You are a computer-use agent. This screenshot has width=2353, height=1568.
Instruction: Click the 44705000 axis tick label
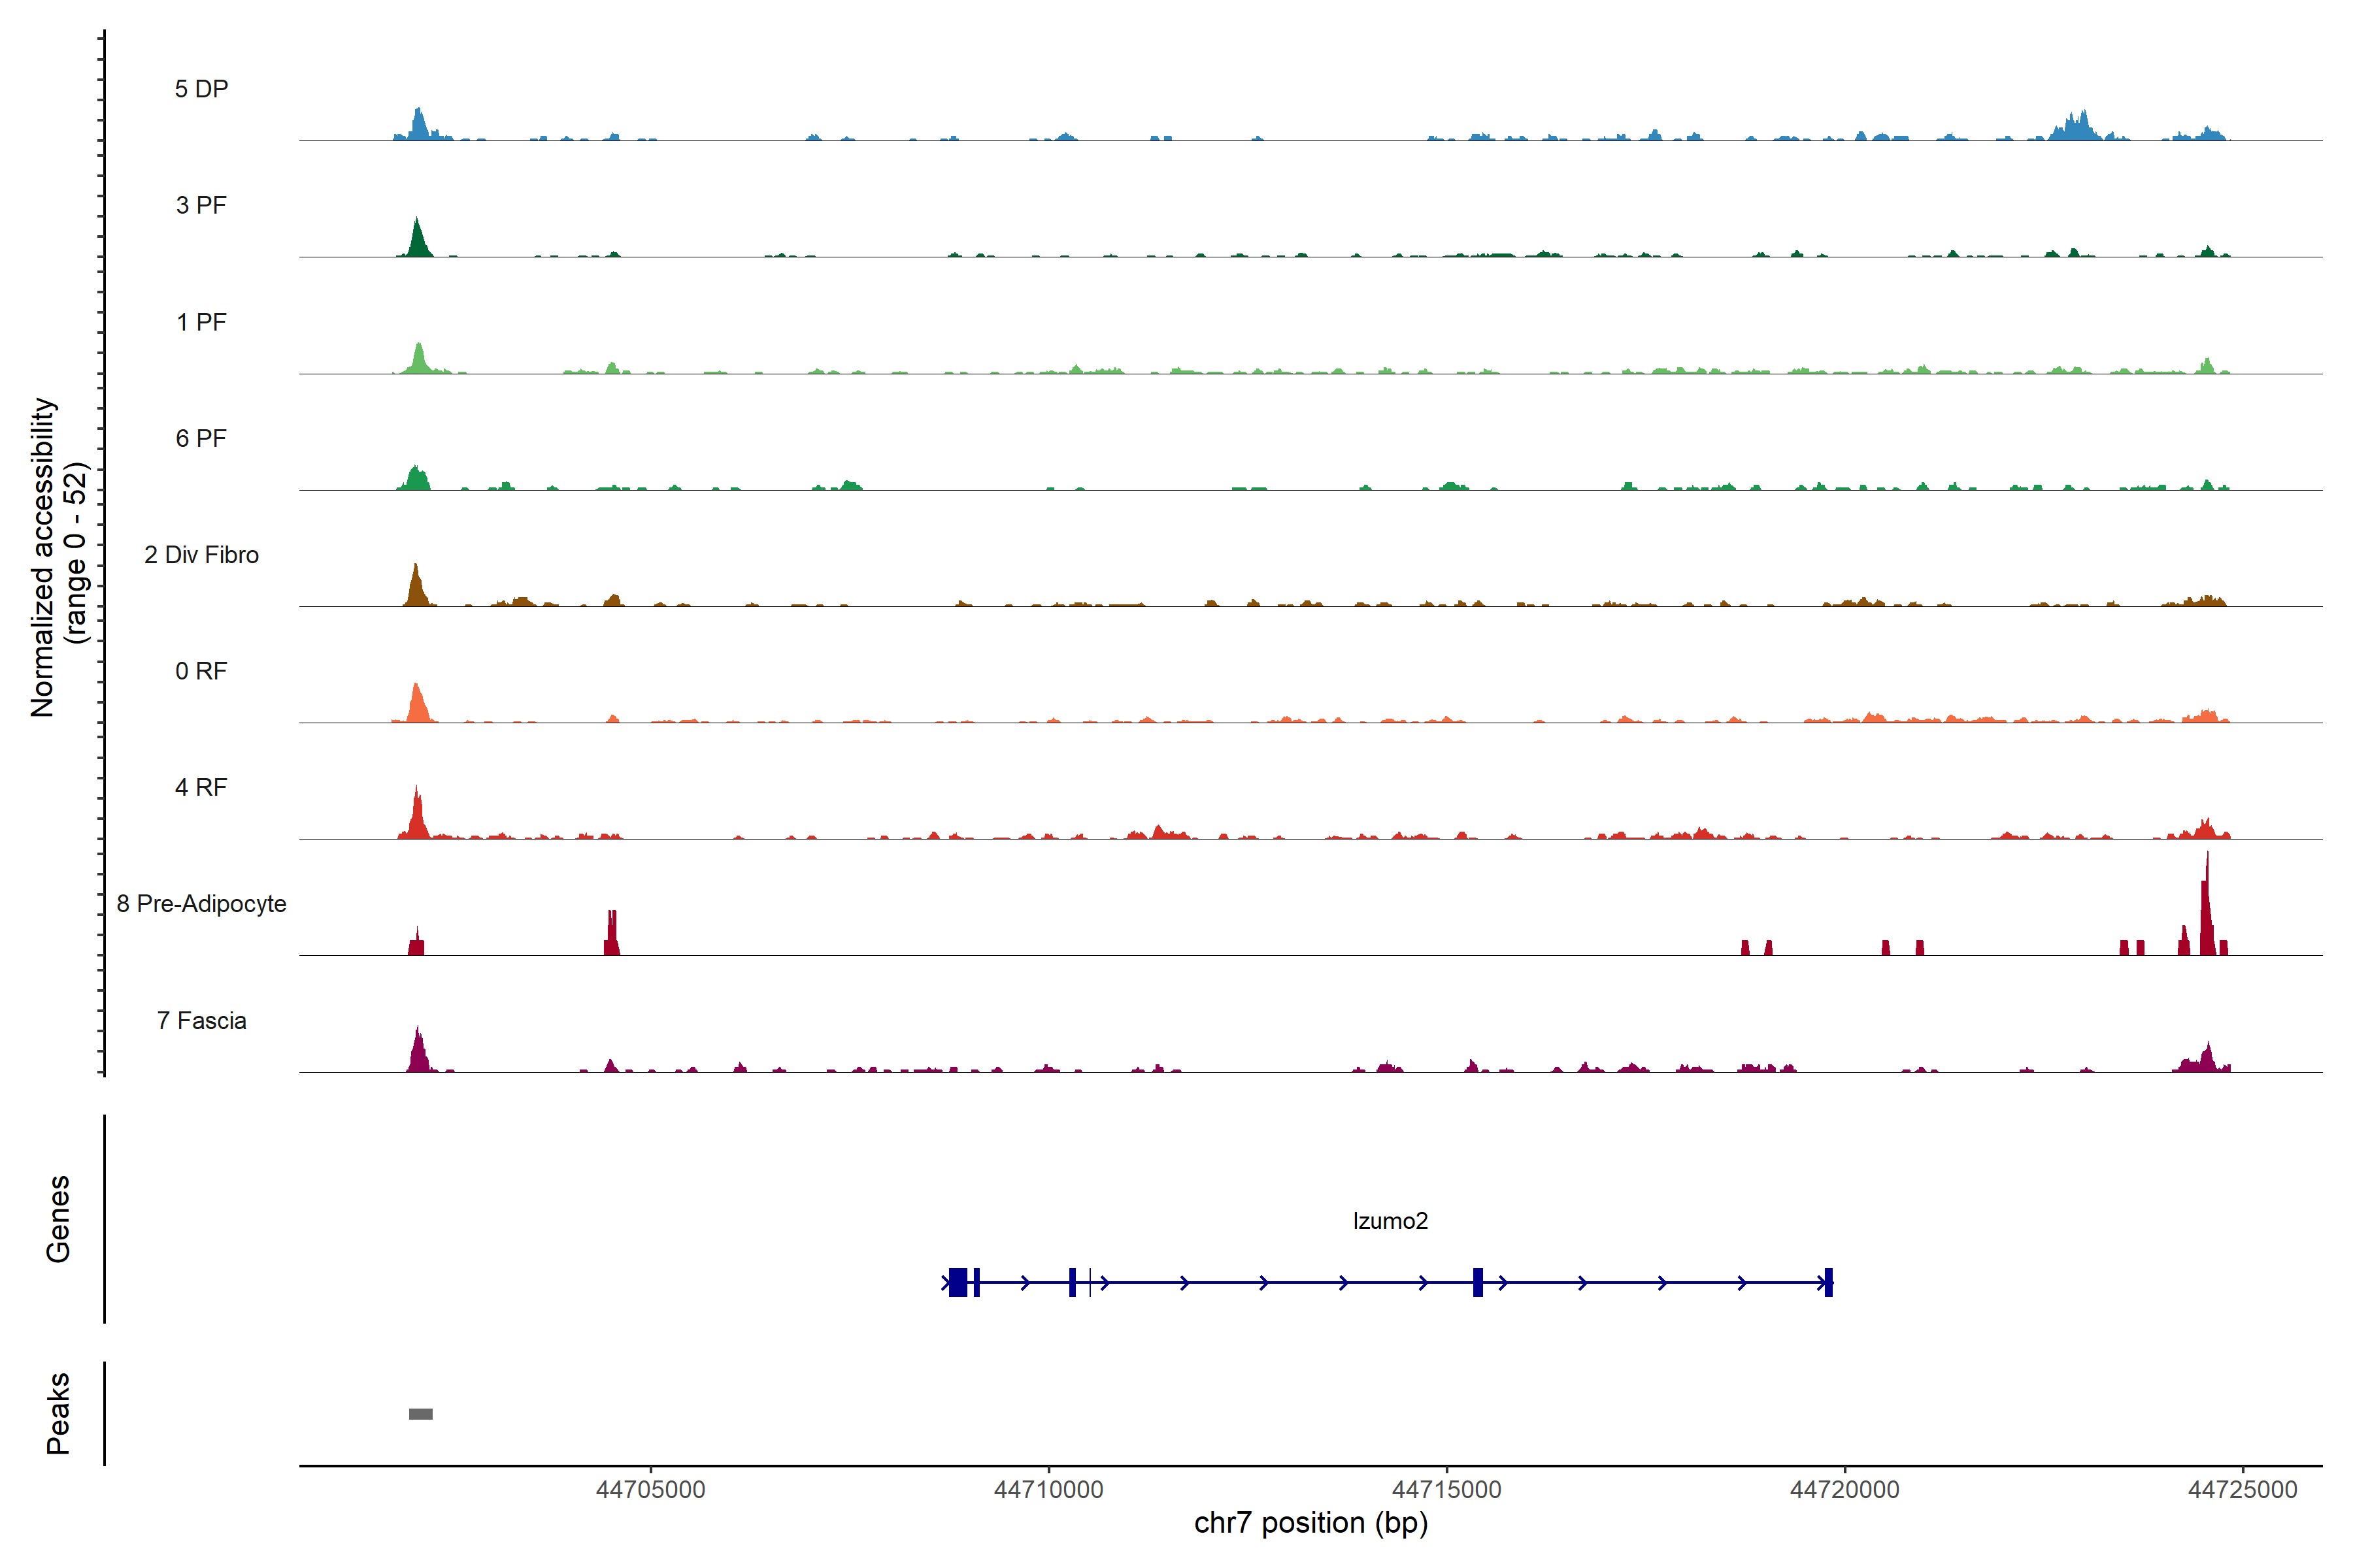pos(650,1490)
